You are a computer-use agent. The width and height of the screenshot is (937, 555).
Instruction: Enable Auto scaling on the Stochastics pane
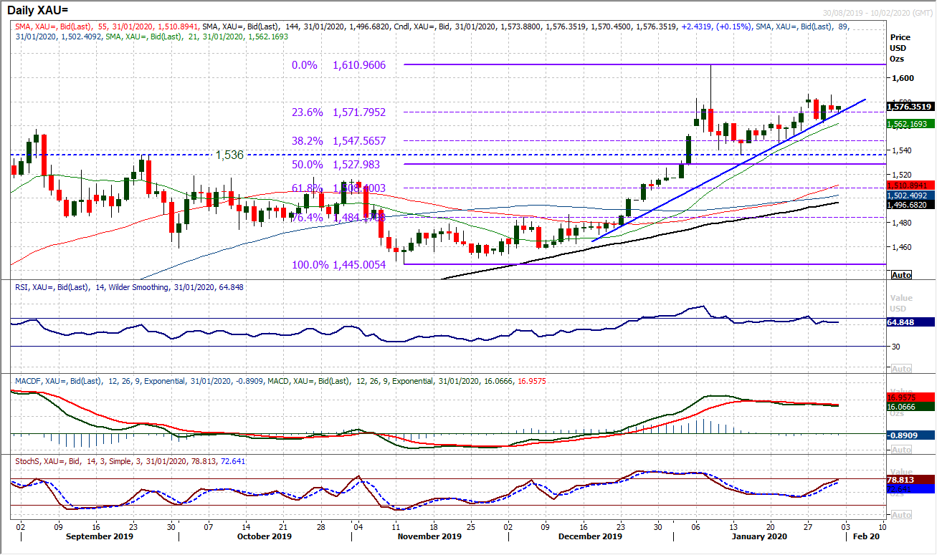tap(901, 513)
